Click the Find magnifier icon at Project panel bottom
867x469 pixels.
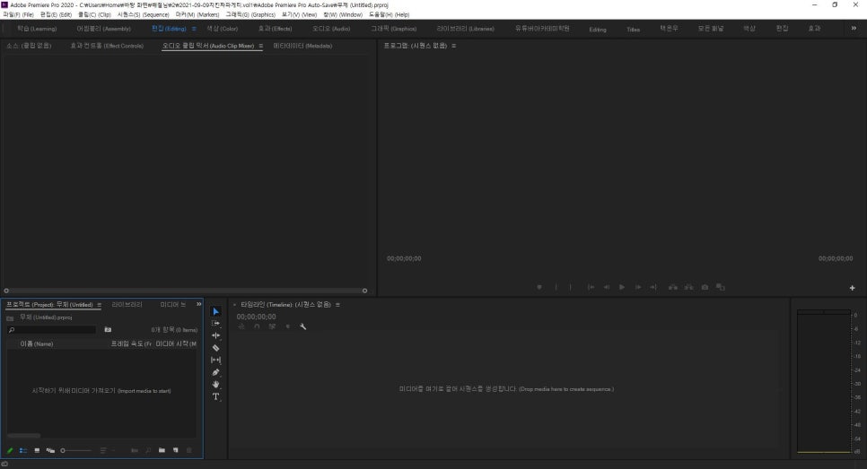[x=148, y=451]
